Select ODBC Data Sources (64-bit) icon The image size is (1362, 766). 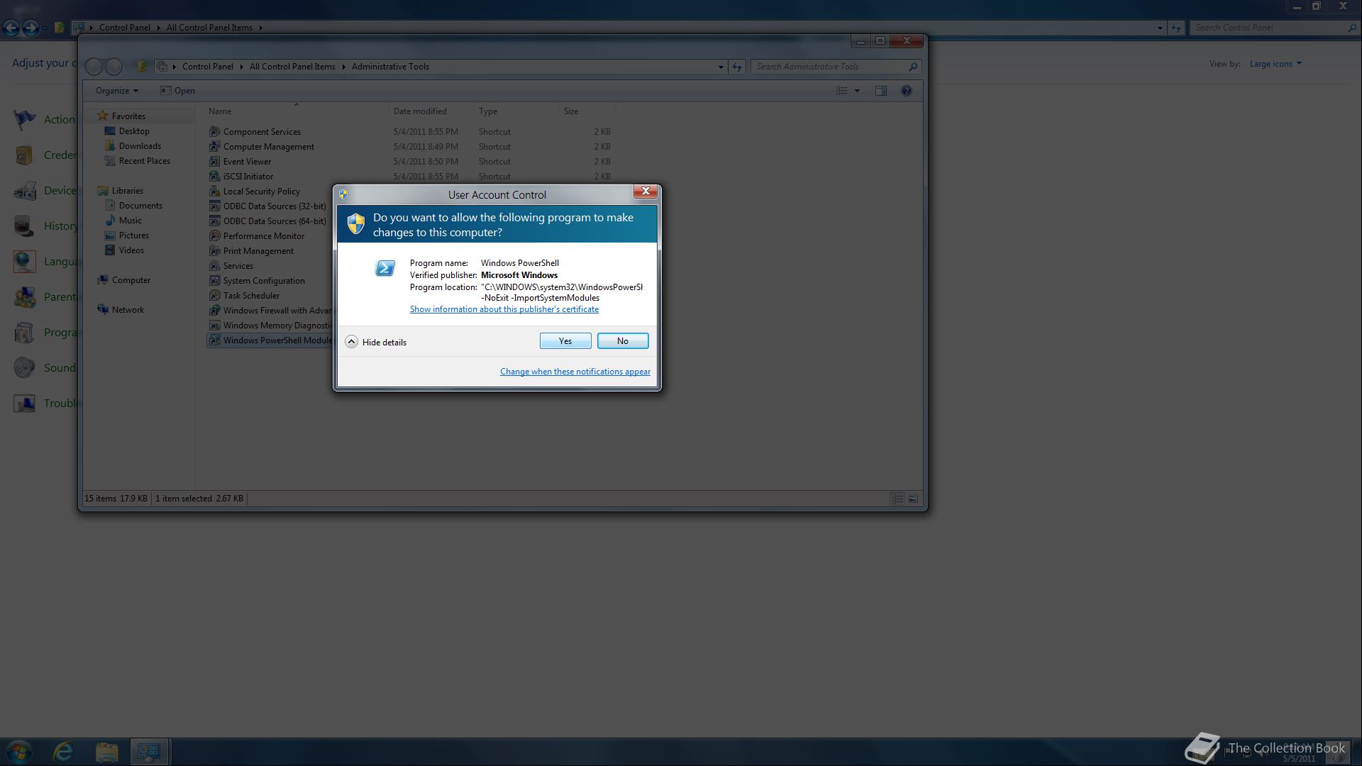(x=214, y=221)
